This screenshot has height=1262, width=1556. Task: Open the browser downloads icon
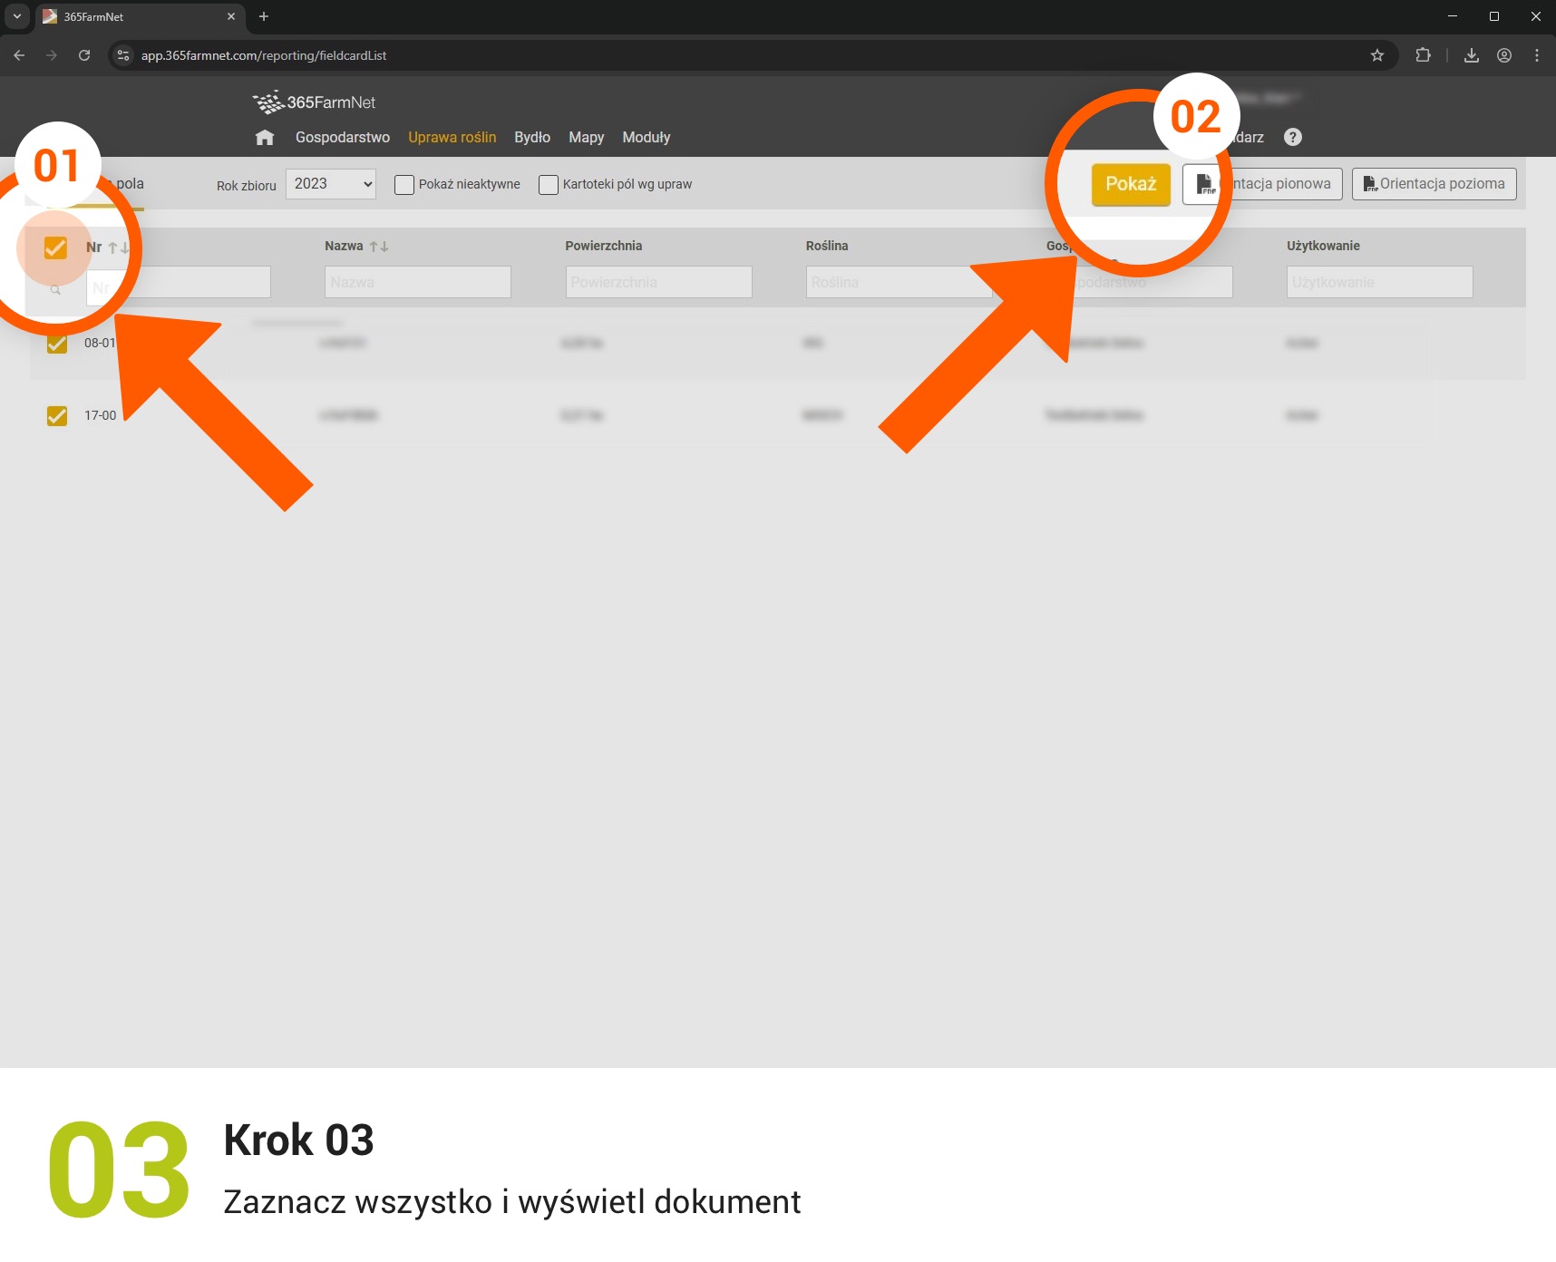pyautogui.click(x=1472, y=55)
